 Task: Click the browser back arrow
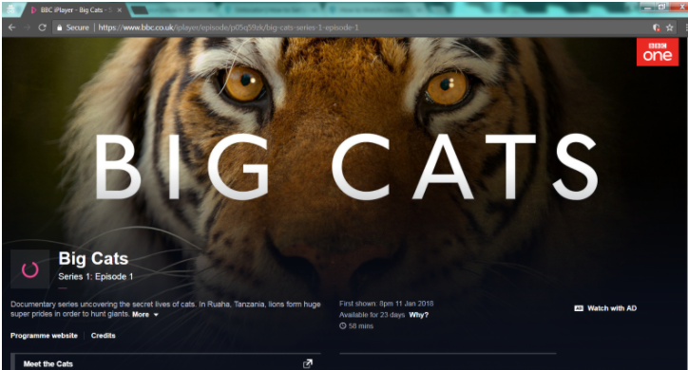tap(11, 28)
